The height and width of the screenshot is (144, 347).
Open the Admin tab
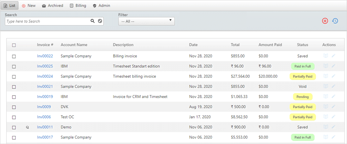[x=101, y=5]
